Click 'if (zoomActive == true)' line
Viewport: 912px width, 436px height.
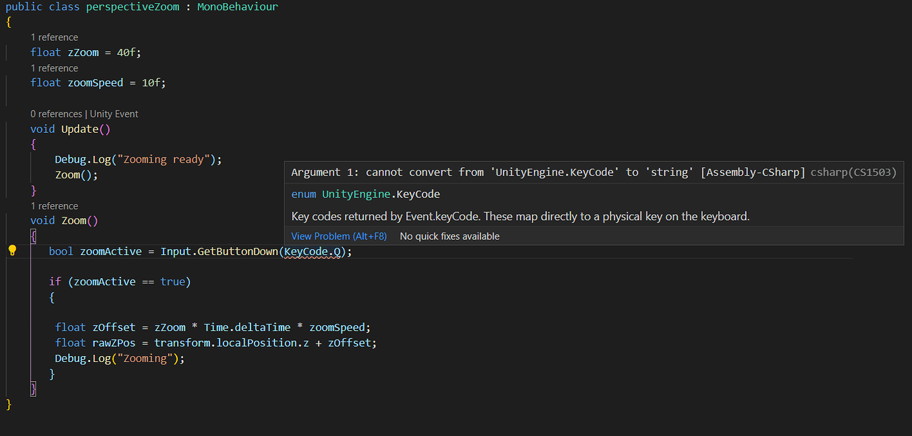[x=120, y=282]
